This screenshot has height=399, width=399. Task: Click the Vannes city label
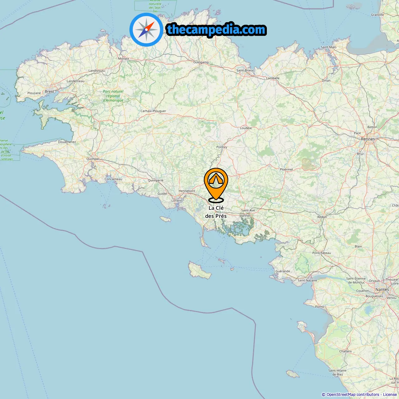[245, 215]
